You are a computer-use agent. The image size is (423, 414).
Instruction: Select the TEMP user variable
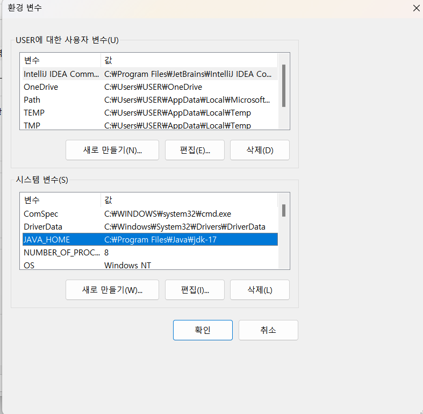pos(150,113)
